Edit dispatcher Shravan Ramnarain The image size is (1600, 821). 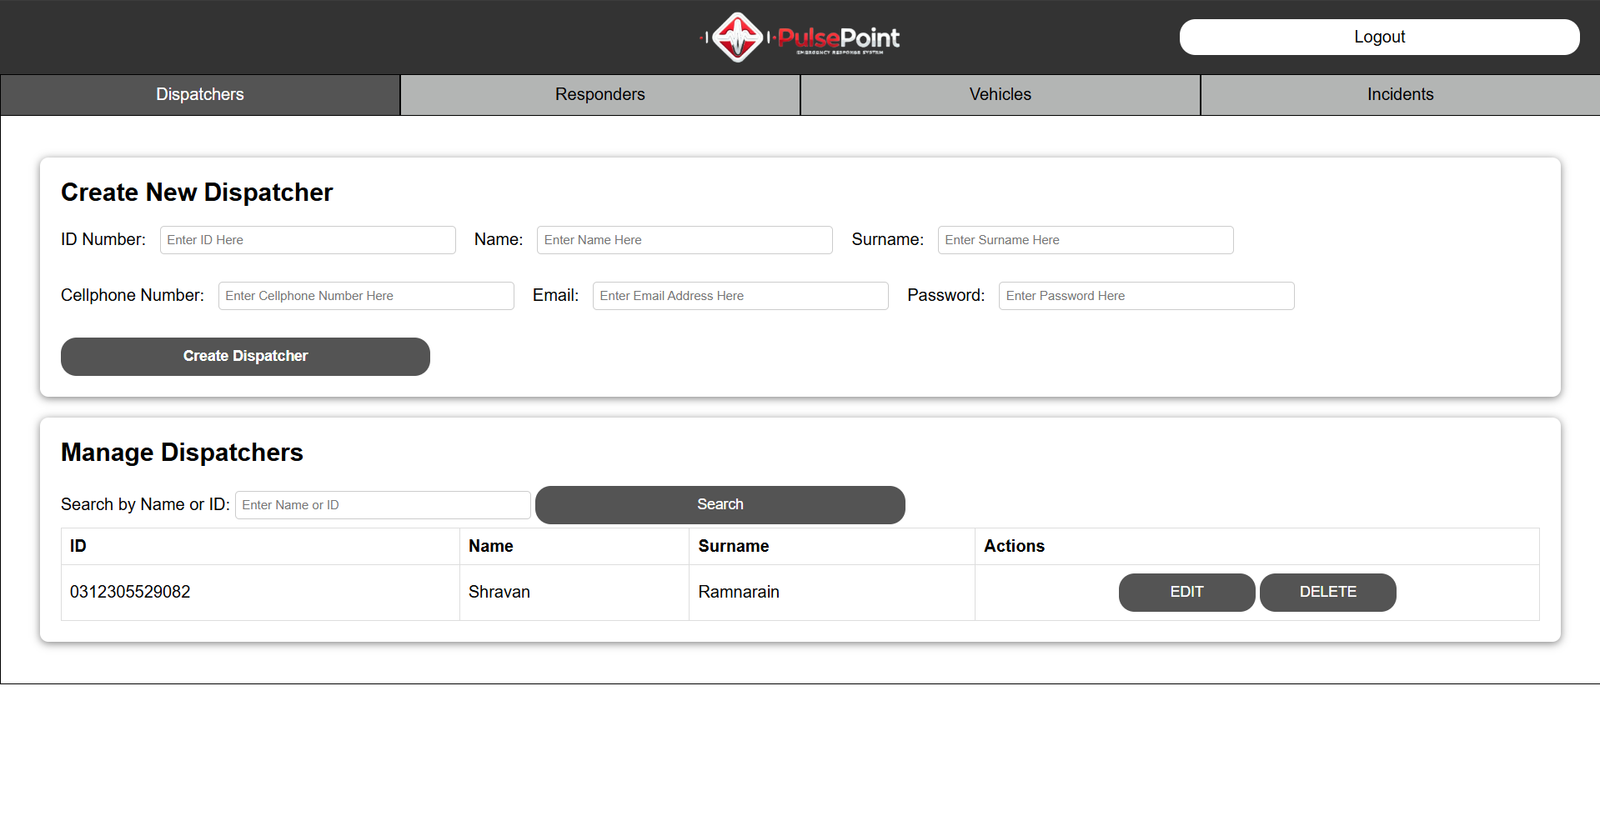pos(1186,593)
